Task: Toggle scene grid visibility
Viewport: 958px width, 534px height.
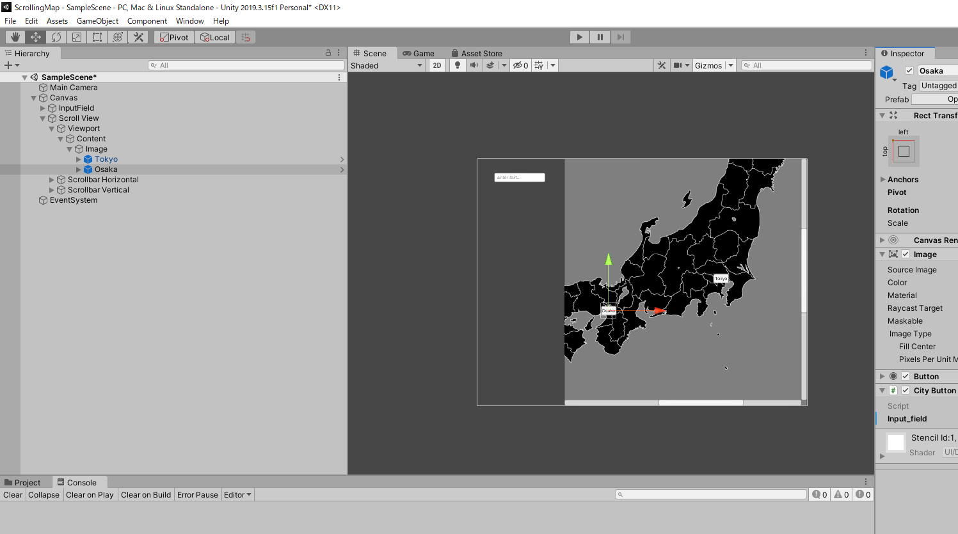Action: (x=539, y=65)
